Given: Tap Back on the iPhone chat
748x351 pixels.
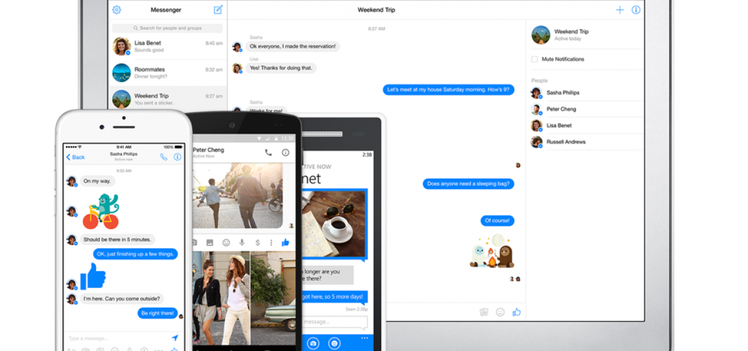Looking at the screenshot, I should [x=75, y=157].
